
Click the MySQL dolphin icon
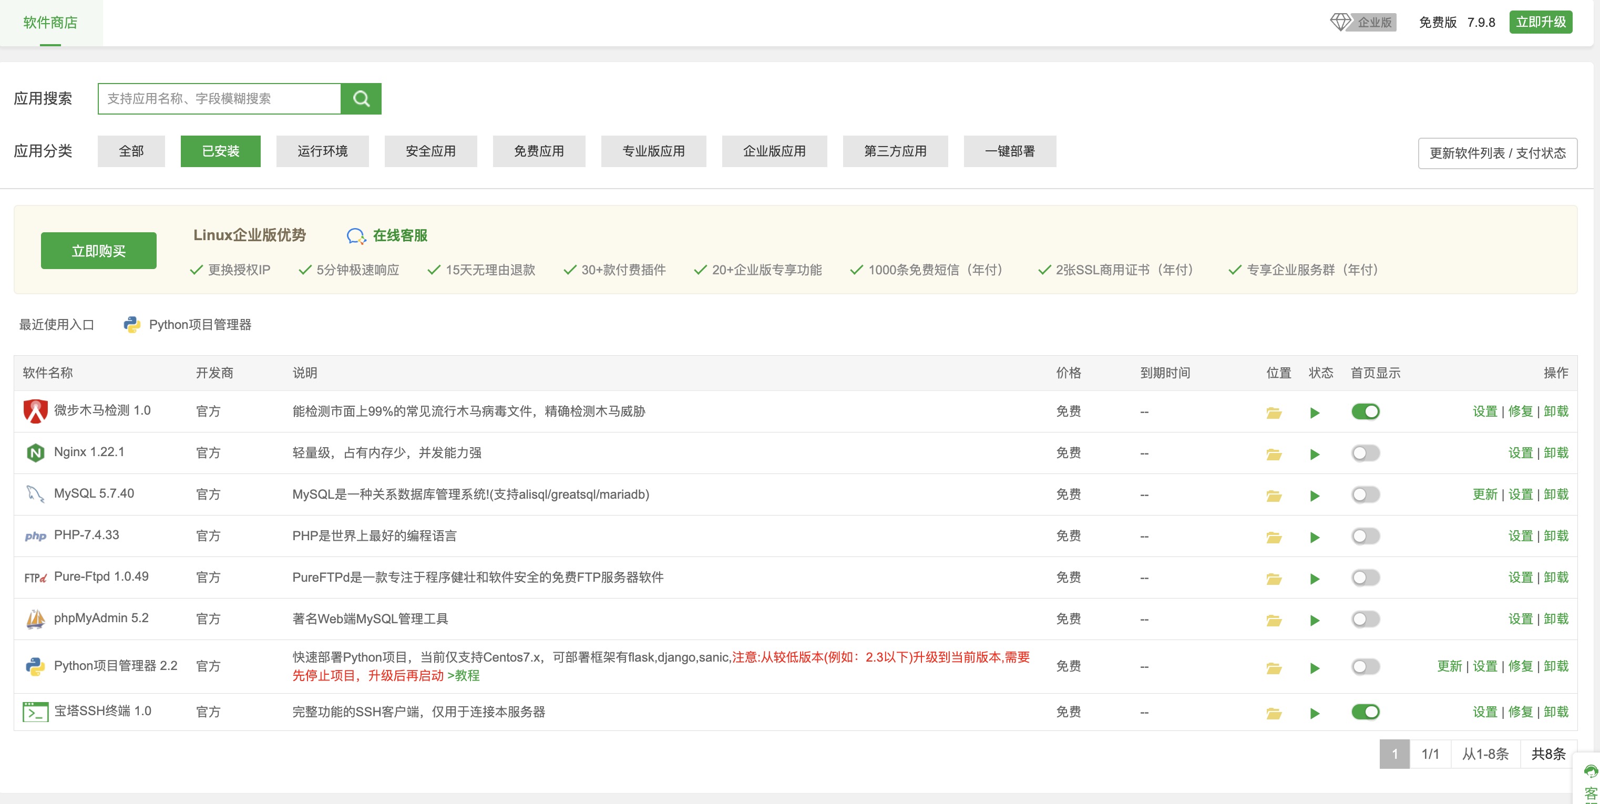coord(35,494)
